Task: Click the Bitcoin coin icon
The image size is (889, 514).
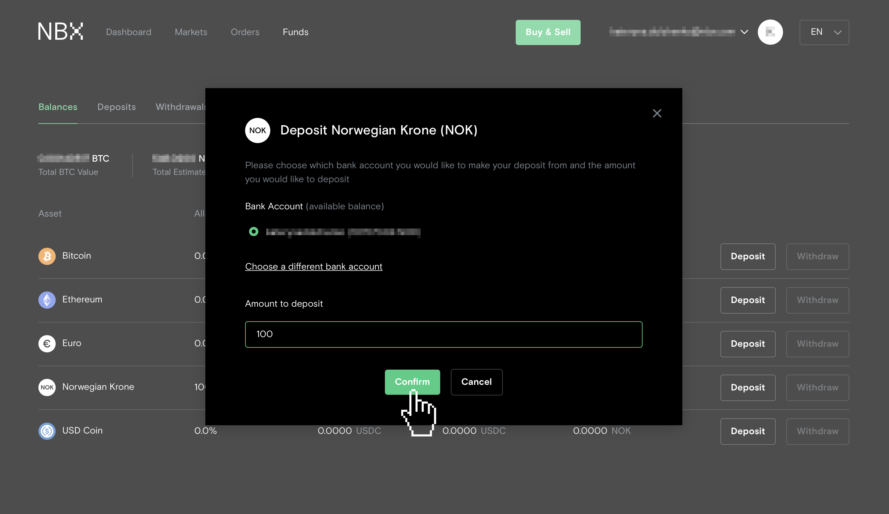Action: (x=47, y=256)
